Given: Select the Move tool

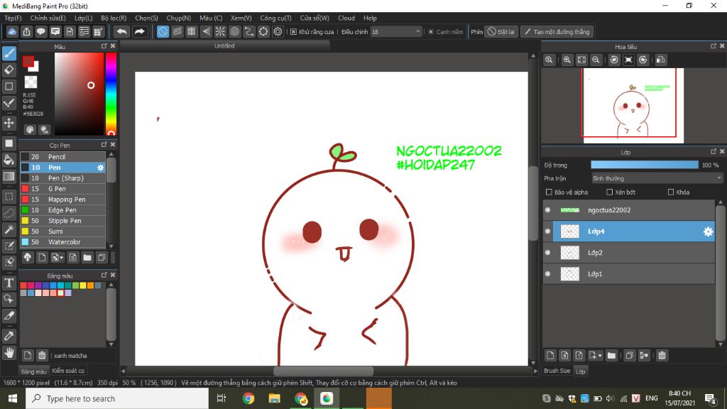Looking at the screenshot, I should 9,123.
